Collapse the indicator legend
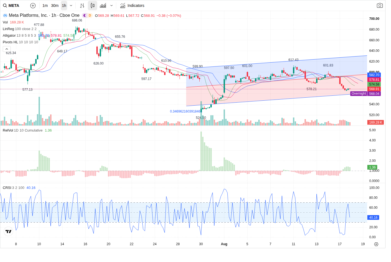The width and height of the screenshot is (391, 262). coord(7,49)
